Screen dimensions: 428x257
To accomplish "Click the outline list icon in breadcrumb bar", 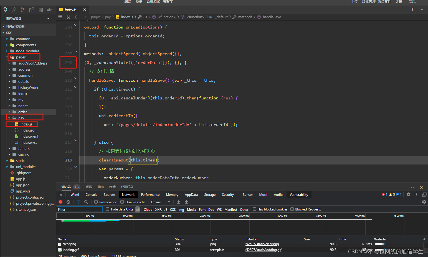I will (x=60, y=17).
